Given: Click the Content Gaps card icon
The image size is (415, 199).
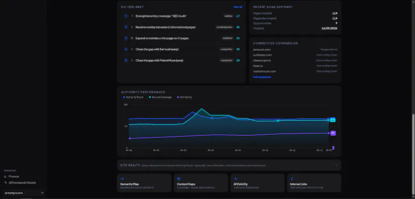Looking at the screenshot, I should (178, 179).
